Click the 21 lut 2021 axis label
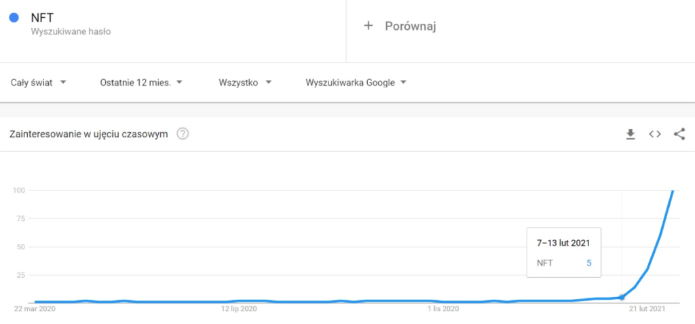 coord(648,309)
